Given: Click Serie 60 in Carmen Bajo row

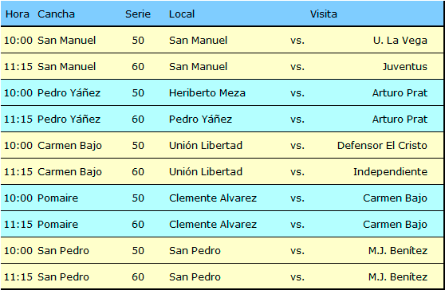Looking at the screenshot, I should (x=138, y=172).
